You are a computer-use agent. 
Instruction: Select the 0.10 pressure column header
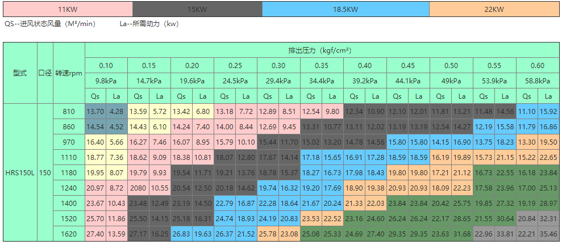(106, 65)
